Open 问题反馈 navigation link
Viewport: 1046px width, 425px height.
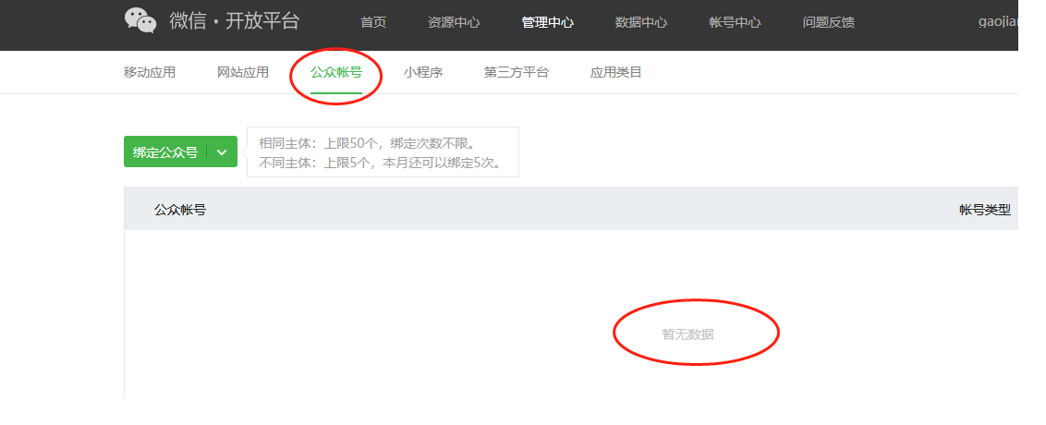pyautogui.click(x=829, y=22)
